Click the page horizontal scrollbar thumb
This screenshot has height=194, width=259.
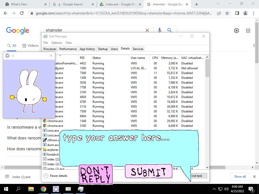[x=115, y=167]
